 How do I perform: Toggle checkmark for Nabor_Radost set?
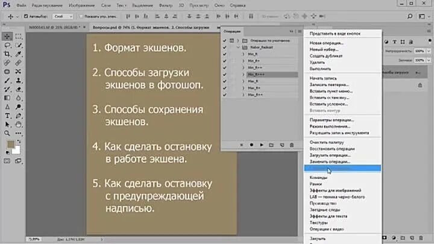[x=225, y=48]
